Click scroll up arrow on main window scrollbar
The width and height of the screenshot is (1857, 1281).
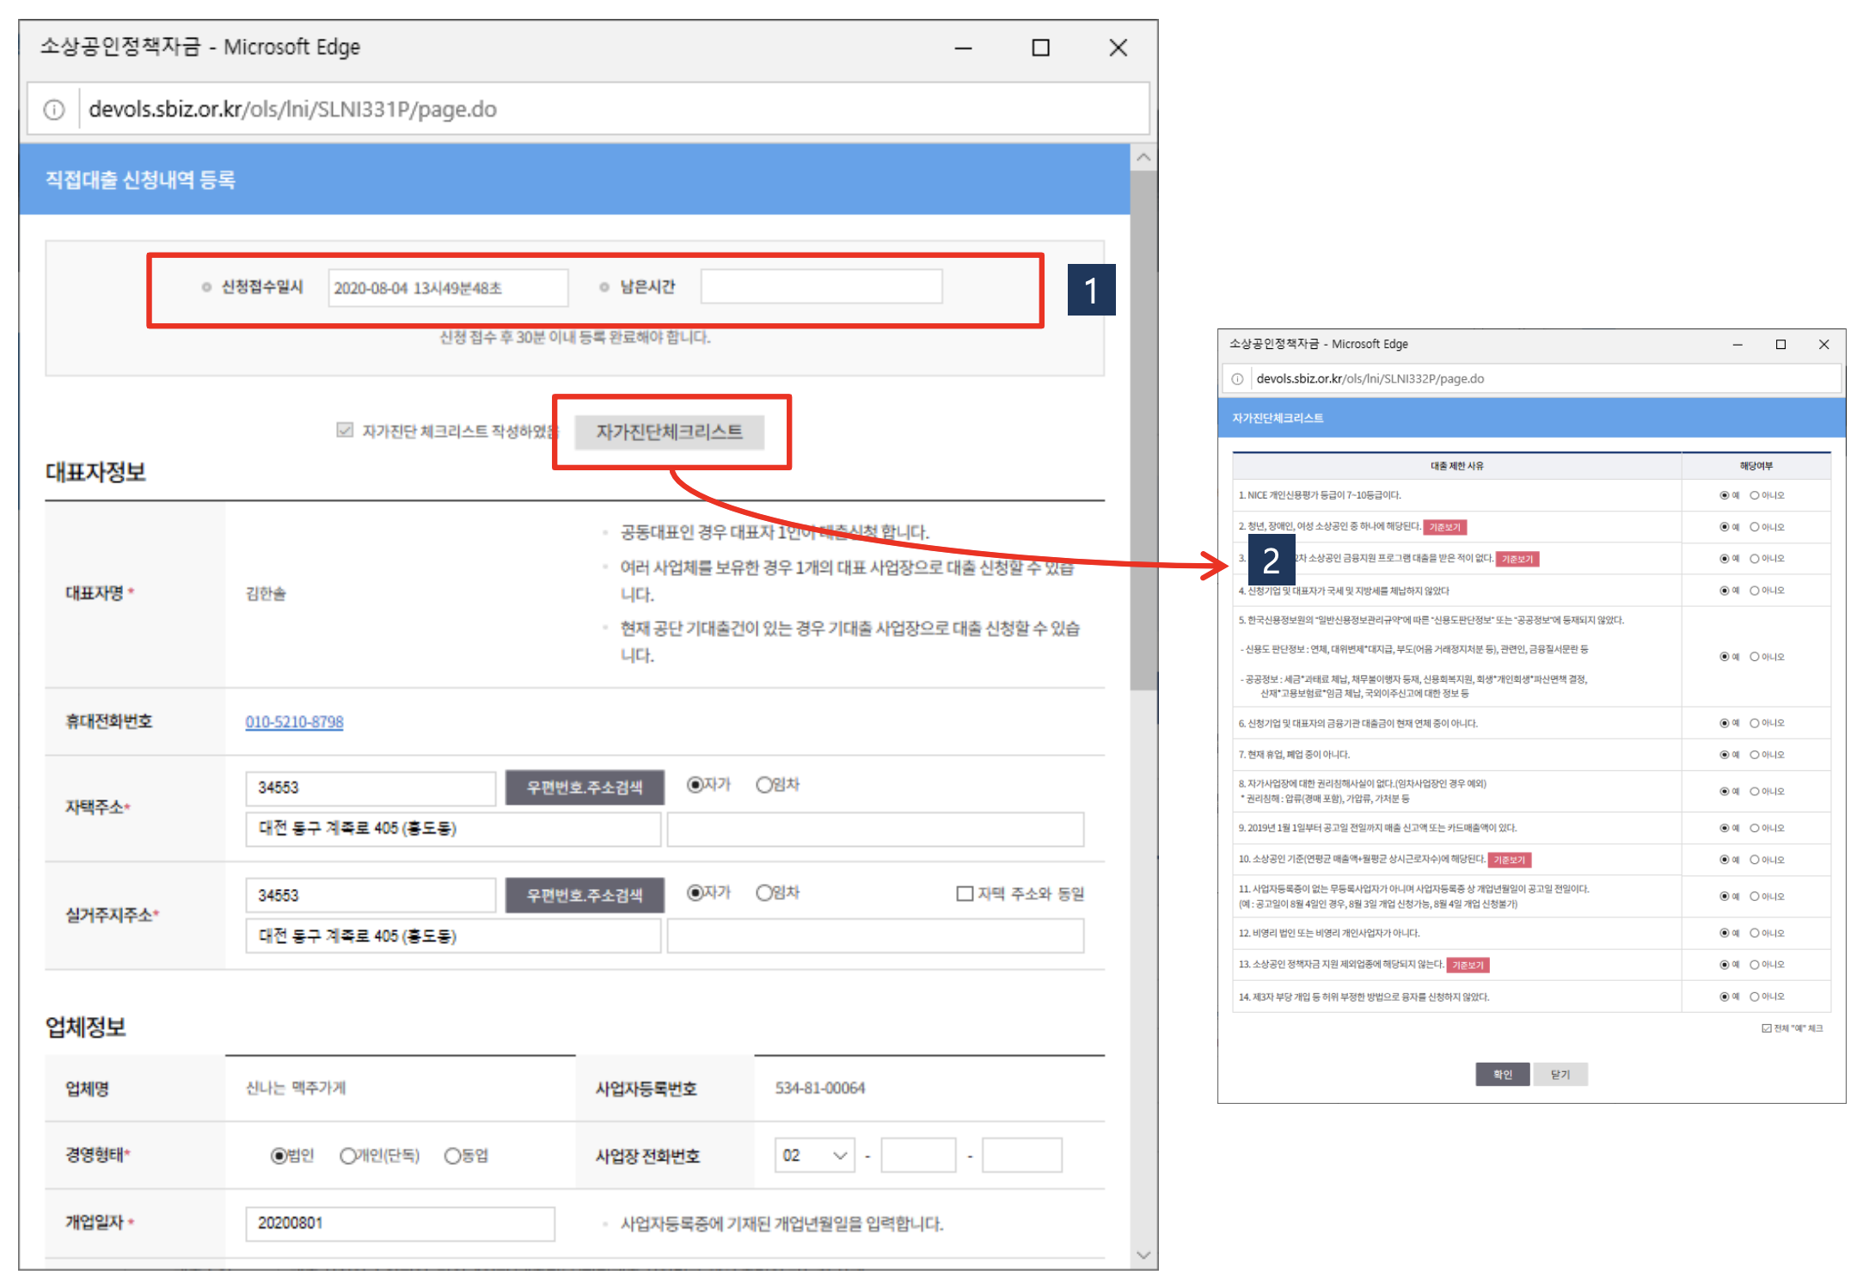[1143, 158]
